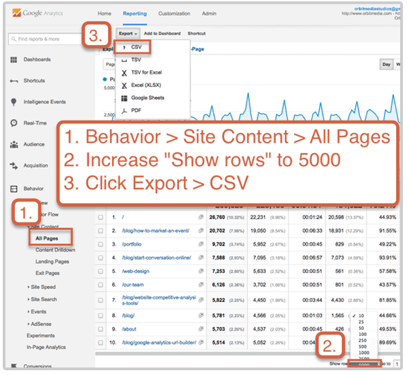The width and height of the screenshot is (407, 375).
Task: Click the Acquisition arrows icon
Action: [14, 166]
